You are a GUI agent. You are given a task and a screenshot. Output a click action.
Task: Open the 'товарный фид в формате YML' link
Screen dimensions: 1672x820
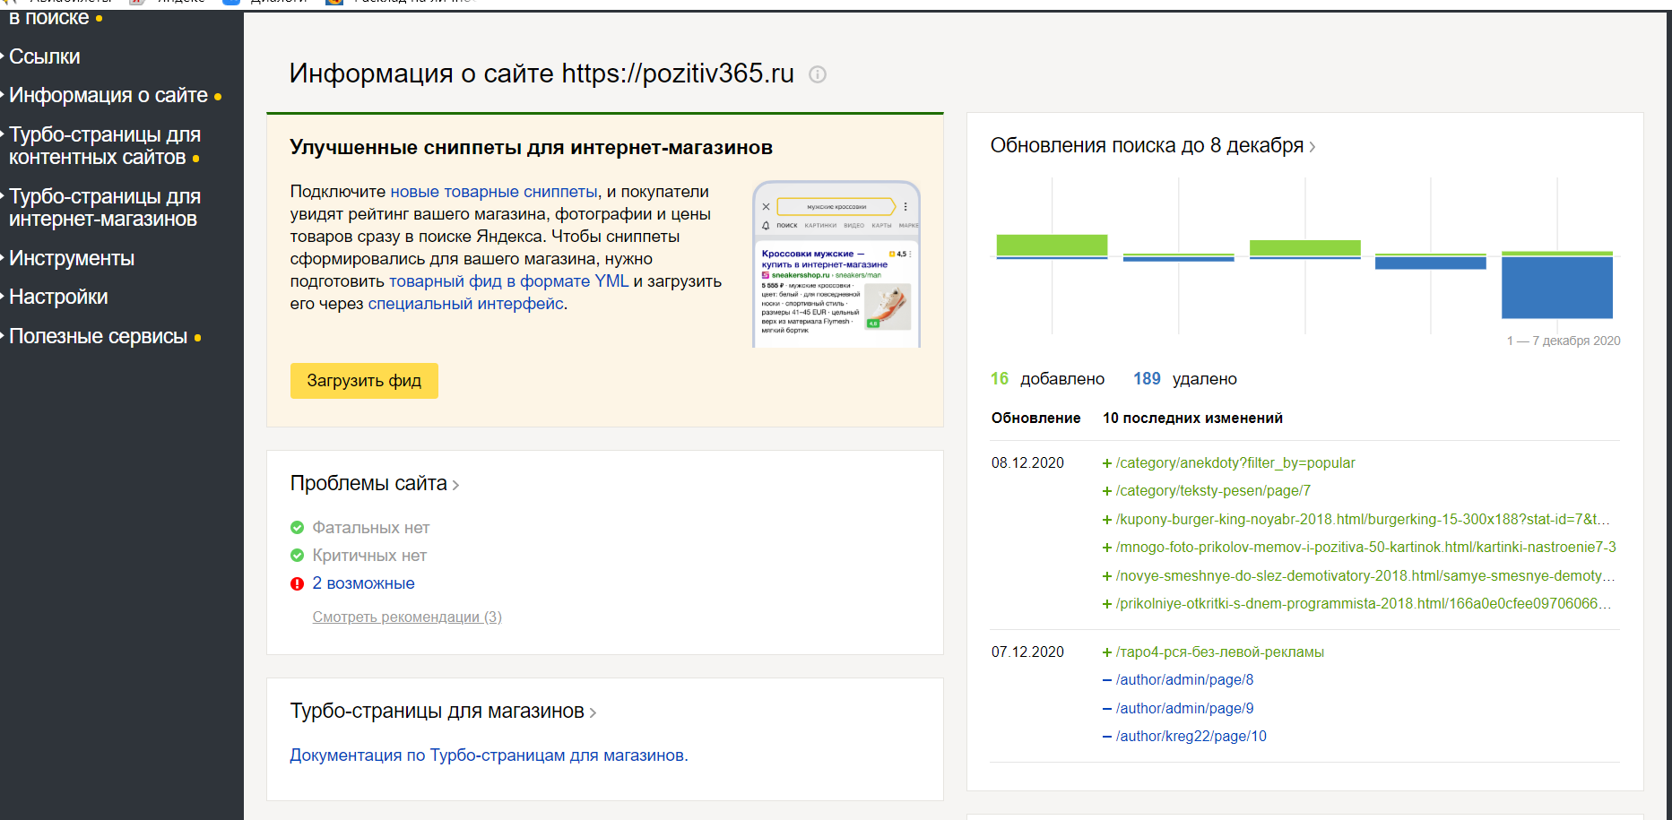(x=509, y=281)
